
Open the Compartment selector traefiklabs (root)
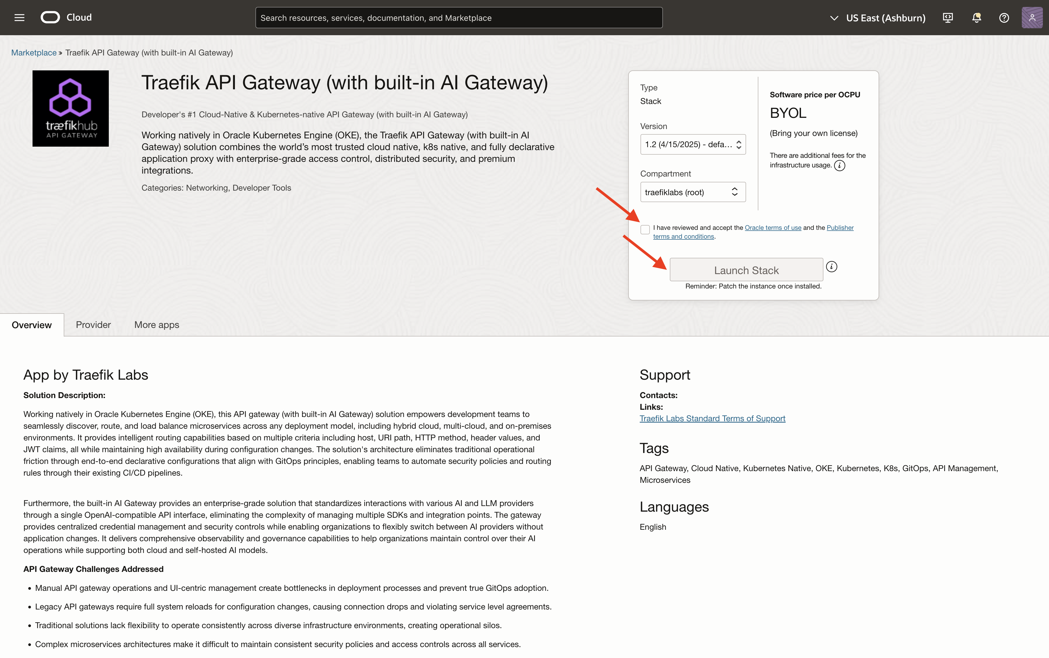pos(692,192)
